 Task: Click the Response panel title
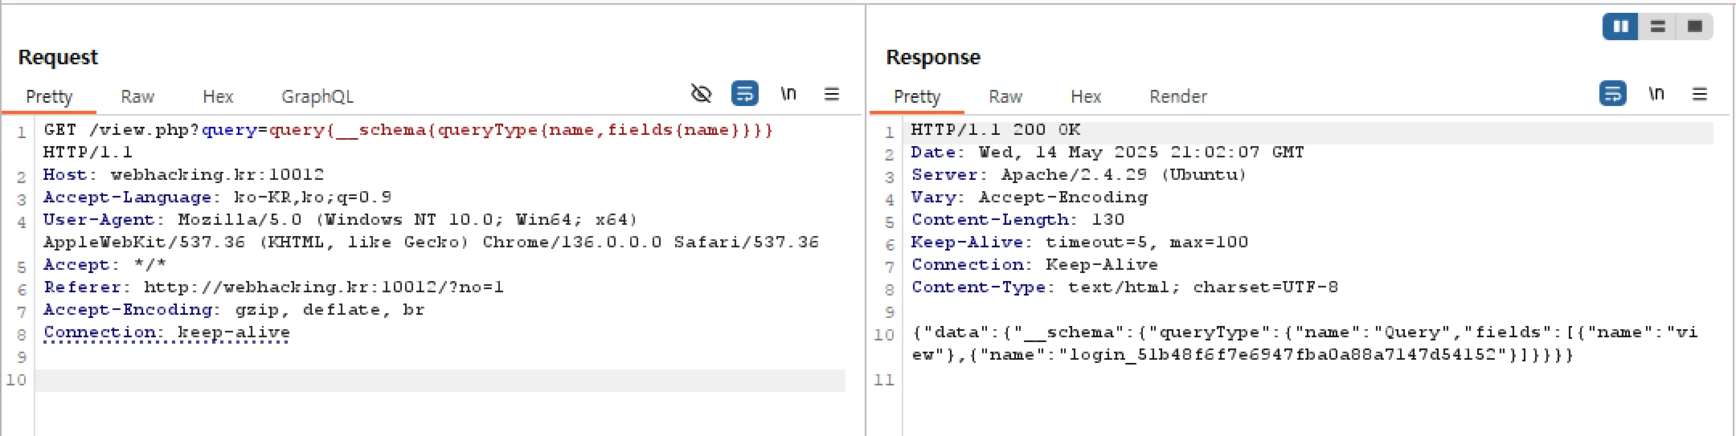tap(933, 57)
